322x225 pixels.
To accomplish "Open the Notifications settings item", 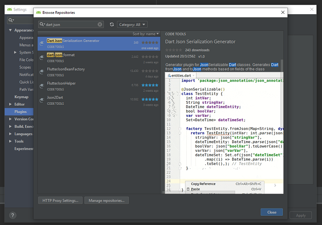I will coord(26,75).
